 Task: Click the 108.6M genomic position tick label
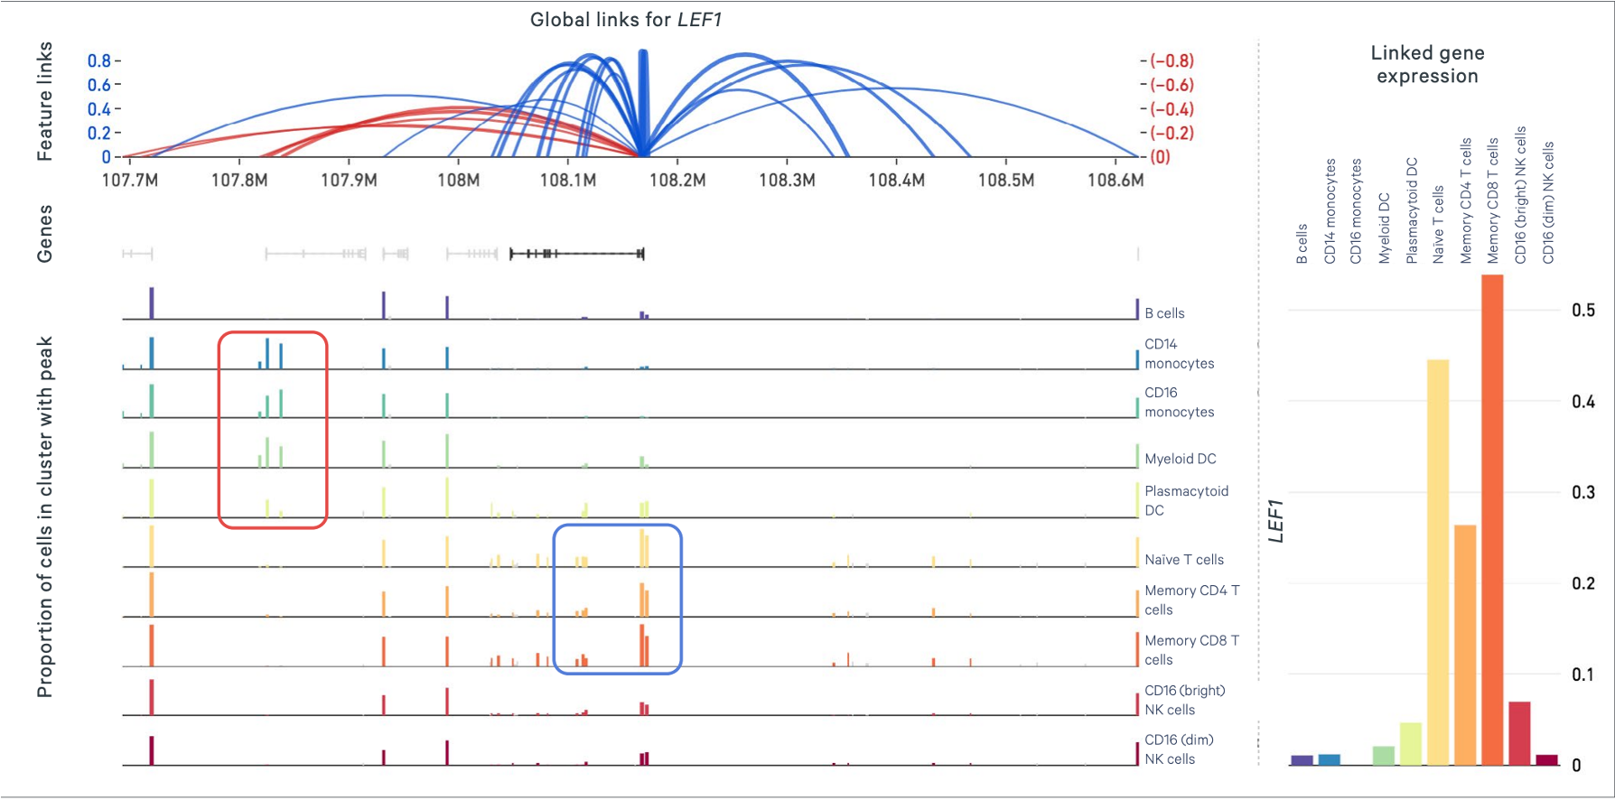click(1115, 181)
